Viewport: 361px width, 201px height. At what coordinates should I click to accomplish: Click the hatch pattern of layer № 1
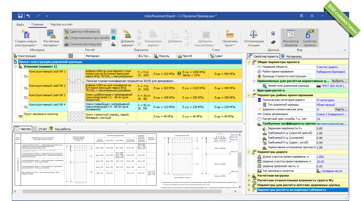click(76, 76)
